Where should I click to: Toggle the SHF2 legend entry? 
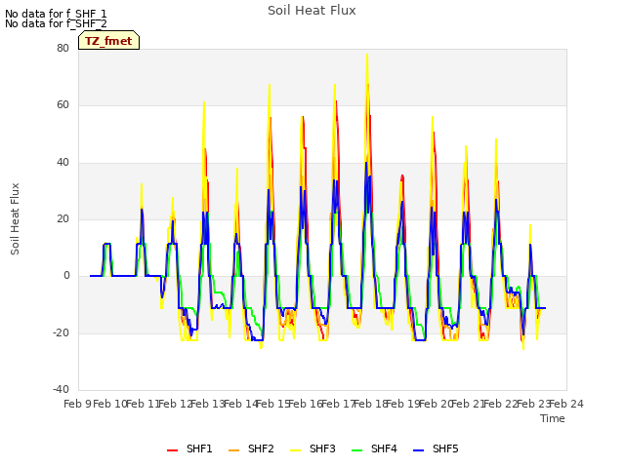coord(251,448)
